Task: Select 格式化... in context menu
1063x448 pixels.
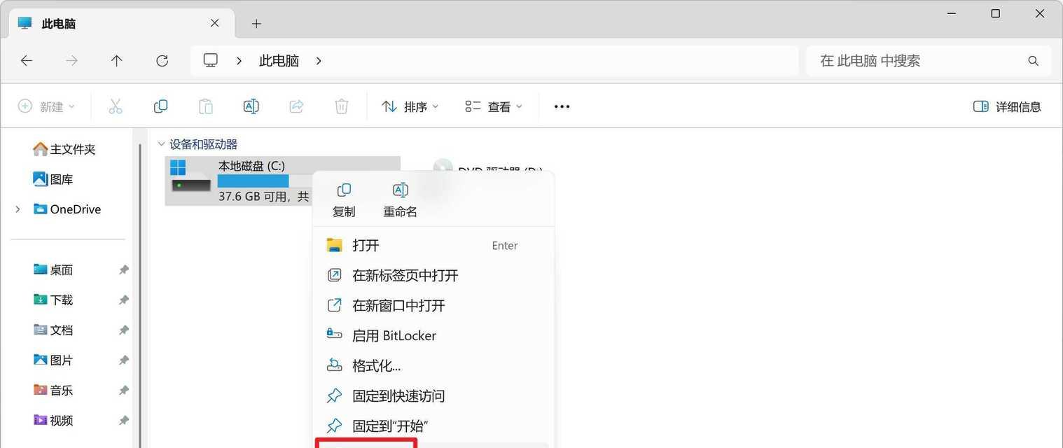Action: pos(433,365)
